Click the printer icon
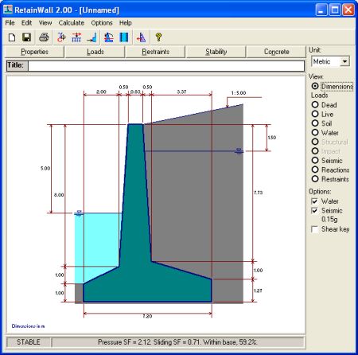Screen dimensions: 358x355 [44, 37]
